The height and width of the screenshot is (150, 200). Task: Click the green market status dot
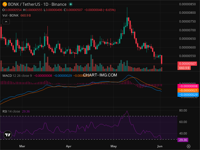pyautogui.click(x=71, y=4)
